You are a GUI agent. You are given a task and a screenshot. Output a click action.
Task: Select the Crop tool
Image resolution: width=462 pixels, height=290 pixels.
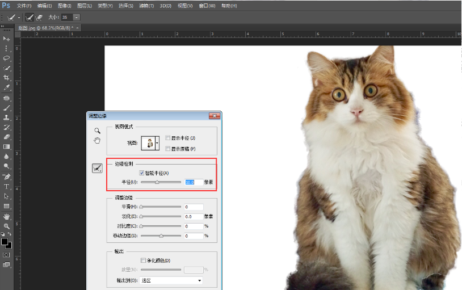pos(7,78)
